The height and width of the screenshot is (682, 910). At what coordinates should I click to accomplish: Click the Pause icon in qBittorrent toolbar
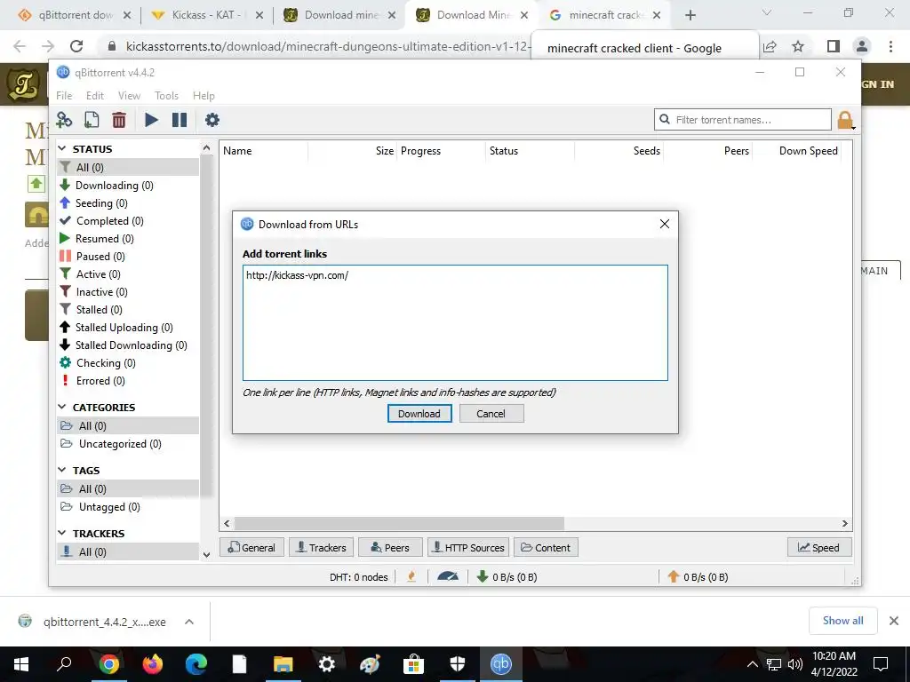coord(180,120)
